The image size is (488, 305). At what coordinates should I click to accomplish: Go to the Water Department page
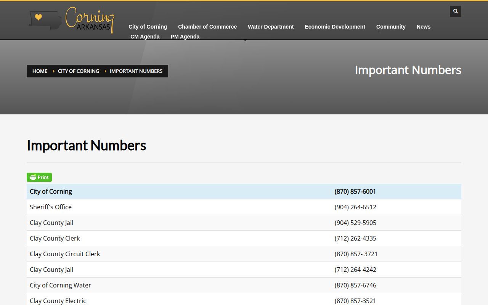point(271,27)
